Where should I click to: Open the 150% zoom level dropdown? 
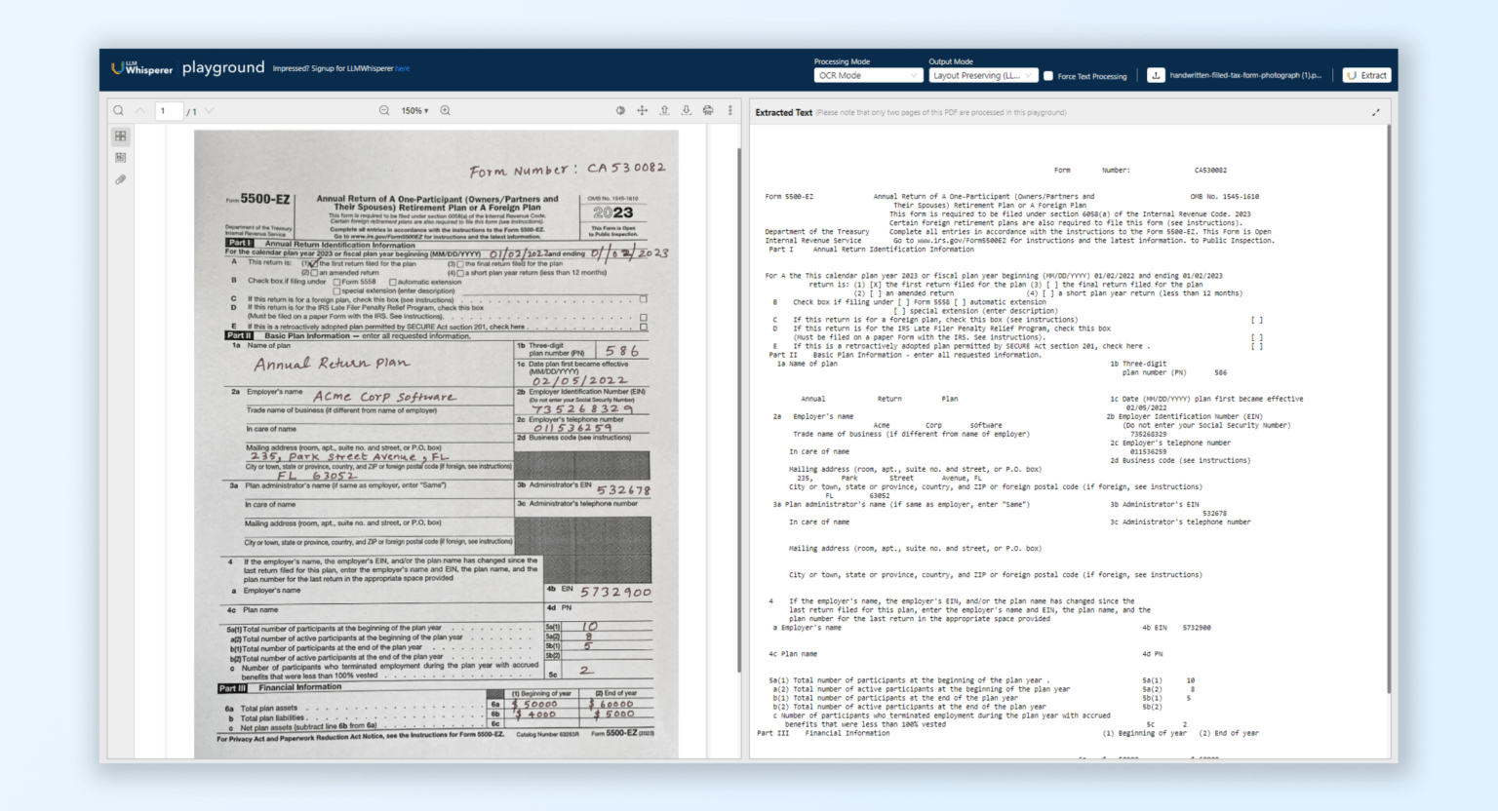click(x=415, y=110)
